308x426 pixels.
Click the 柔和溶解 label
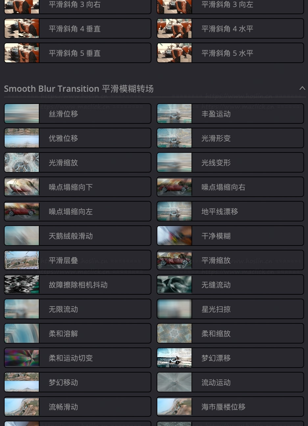(x=64, y=334)
